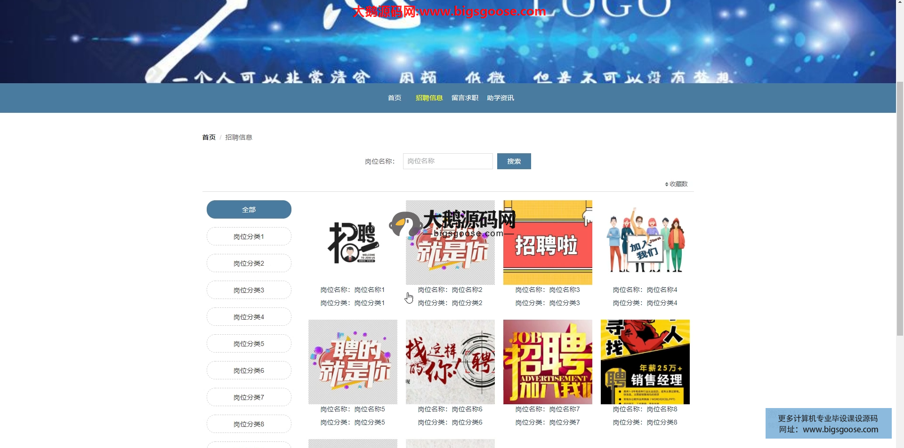Open the 岗位名称5 job image

point(353,362)
